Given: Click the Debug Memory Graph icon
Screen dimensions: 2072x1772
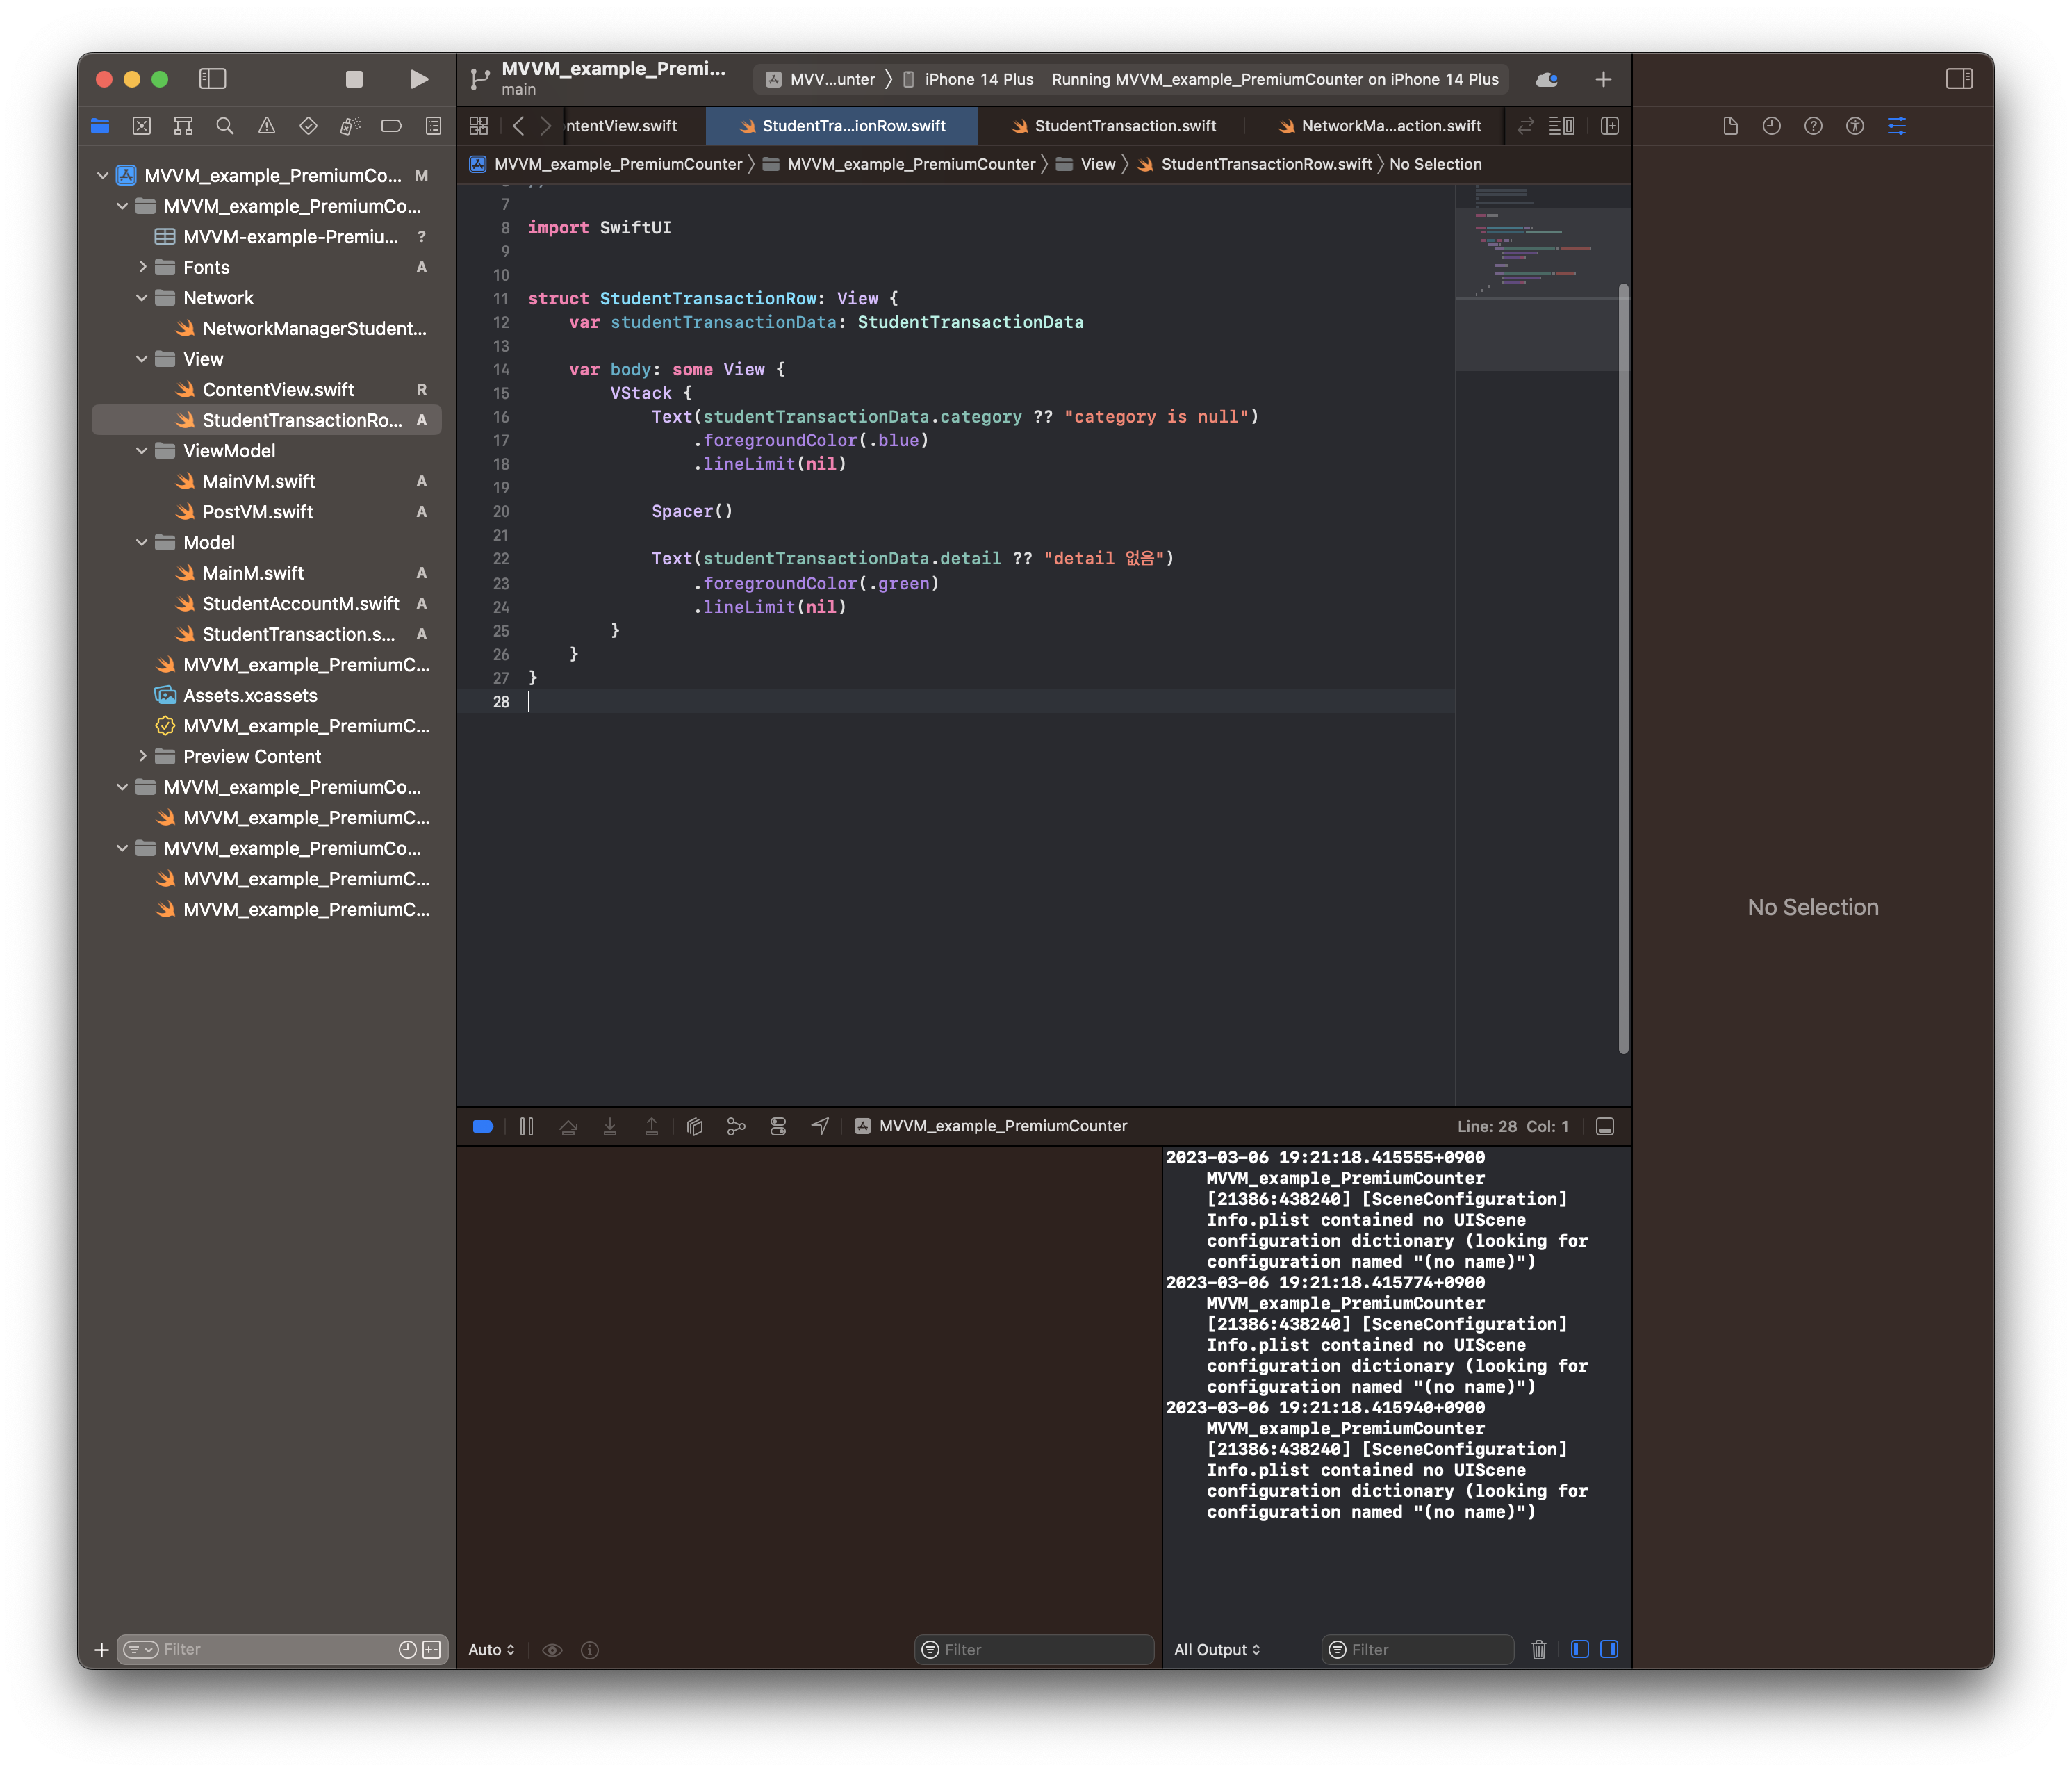Looking at the screenshot, I should click(x=736, y=1126).
